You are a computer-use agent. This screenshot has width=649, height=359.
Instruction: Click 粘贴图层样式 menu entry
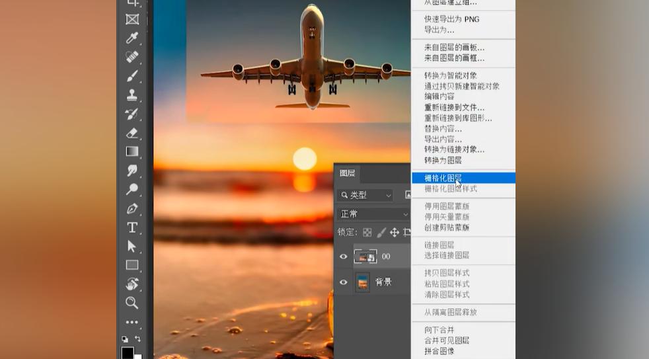click(x=447, y=284)
